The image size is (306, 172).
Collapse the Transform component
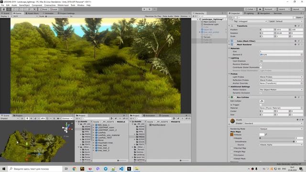pos(229,26)
